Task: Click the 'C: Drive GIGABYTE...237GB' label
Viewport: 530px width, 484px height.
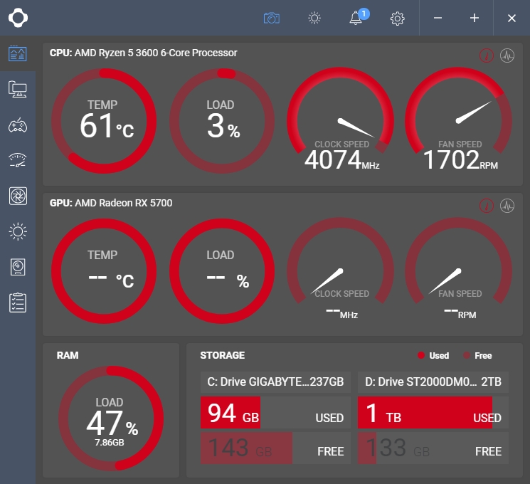Action: click(x=275, y=382)
